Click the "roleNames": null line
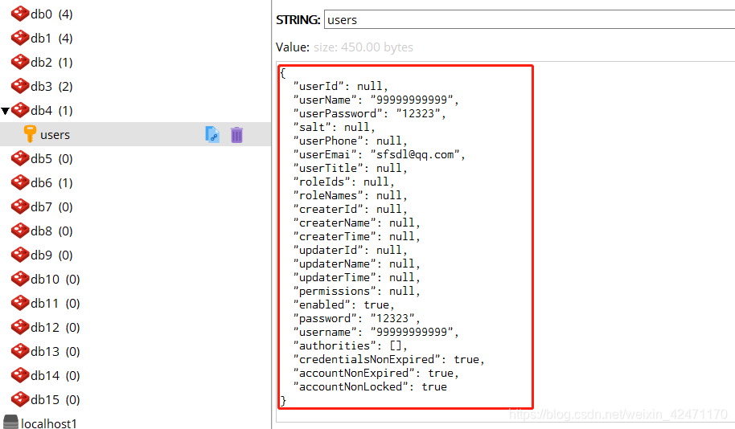 350,195
